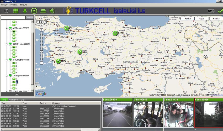223x131 pixels.
Task: Select video feed 1 dns:00909
Action: click(118, 113)
